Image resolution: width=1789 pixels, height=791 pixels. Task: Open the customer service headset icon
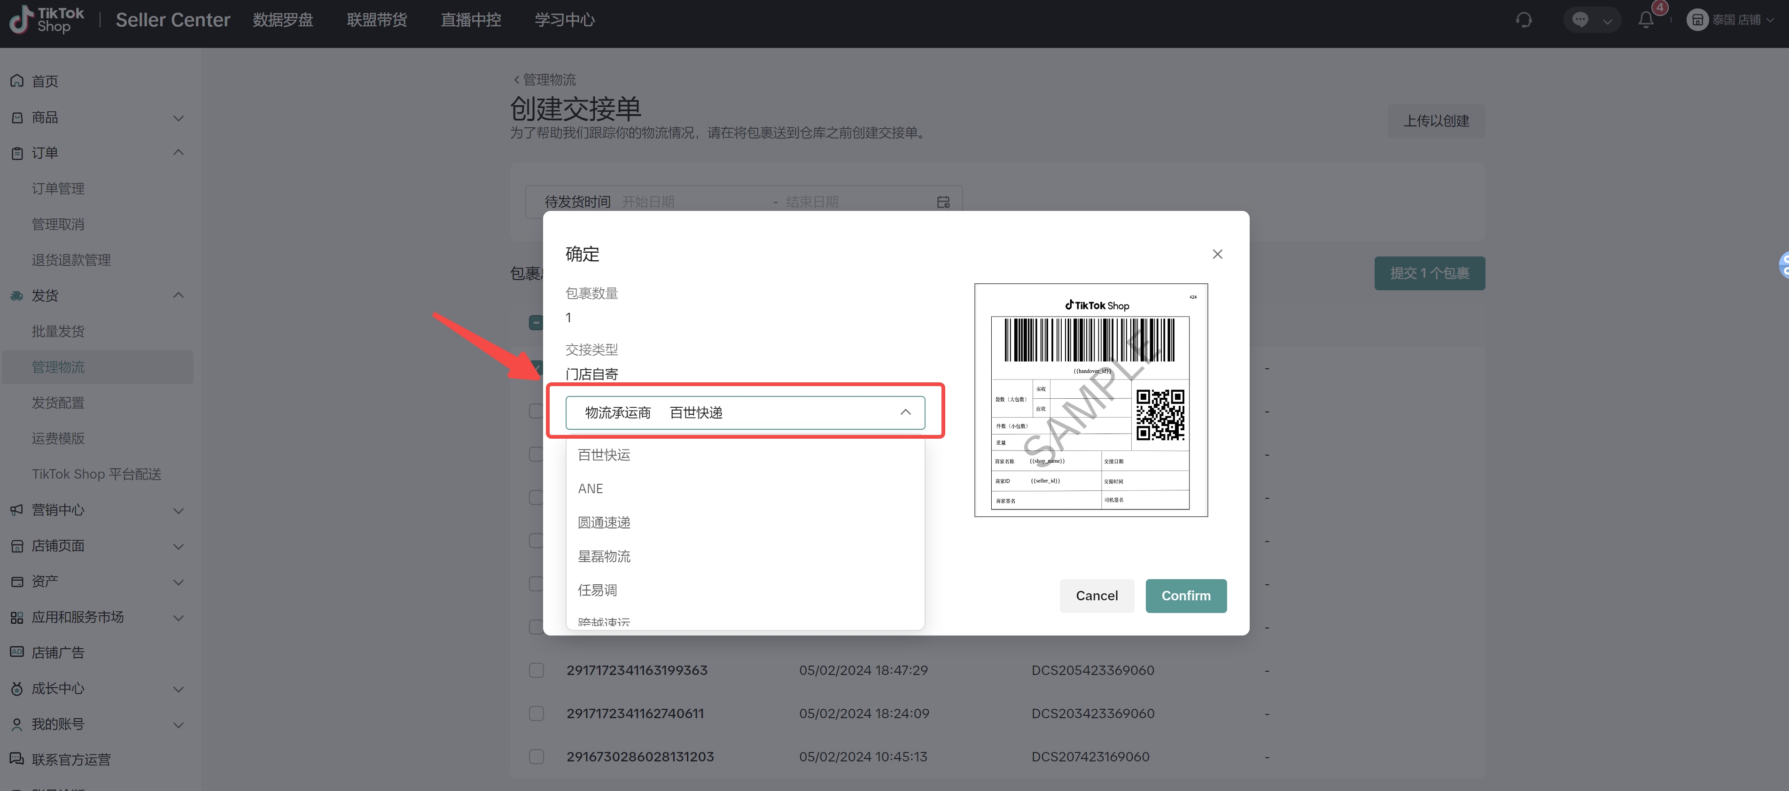[x=1524, y=20]
